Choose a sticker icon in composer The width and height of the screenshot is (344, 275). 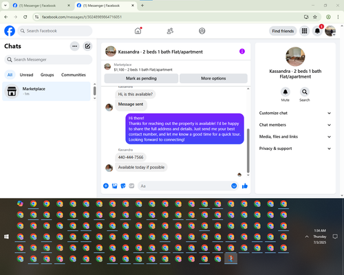coord(123,186)
